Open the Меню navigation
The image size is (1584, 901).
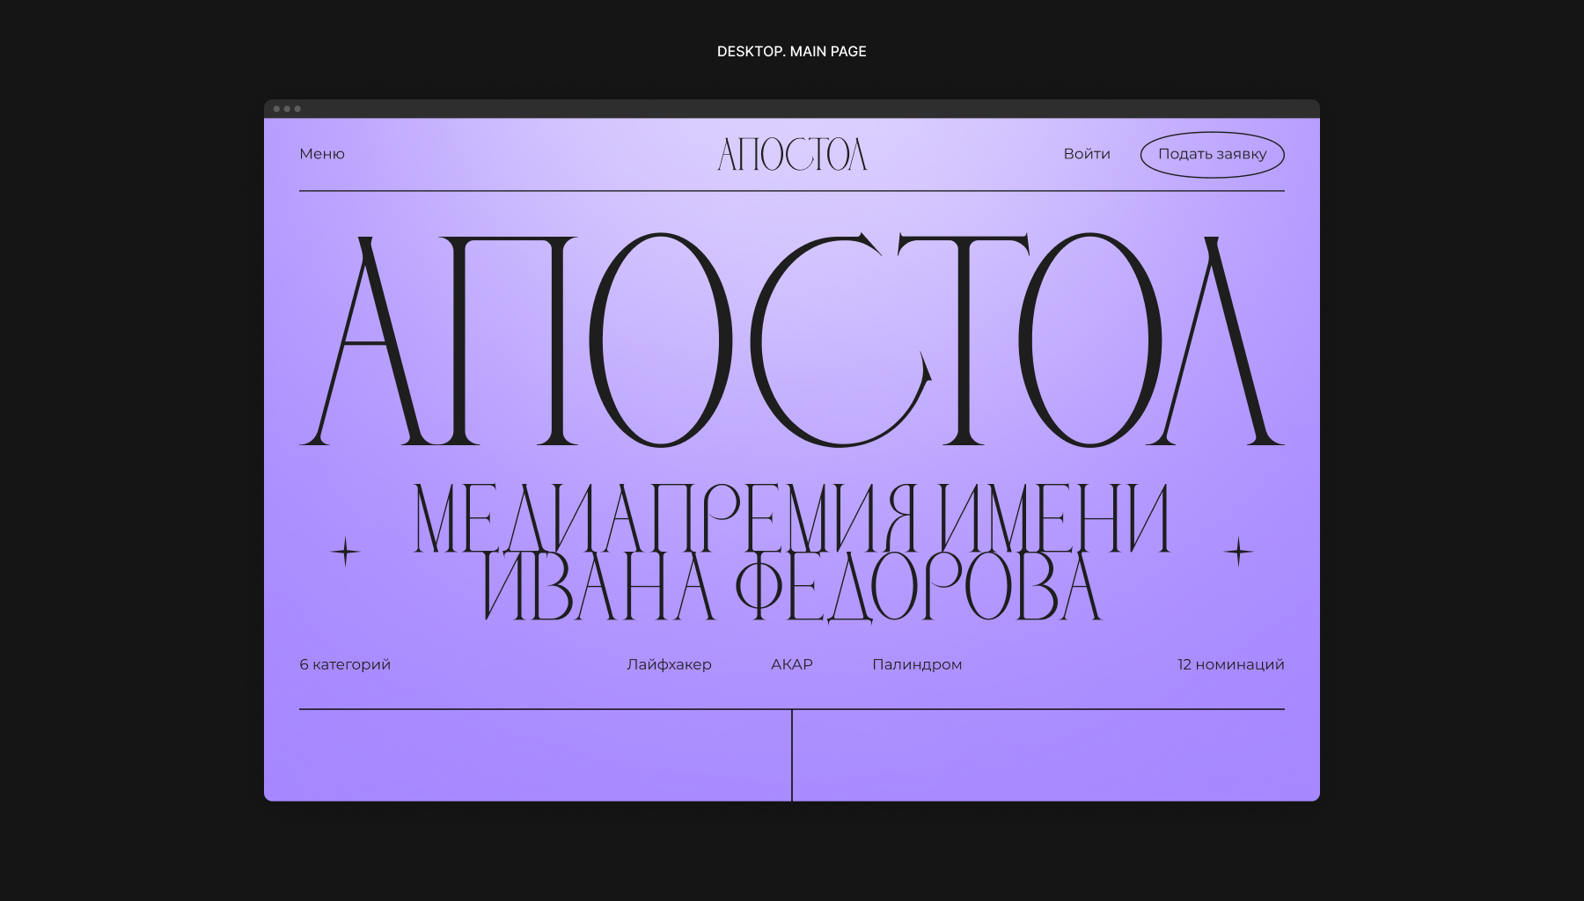(x=322, y=154)
